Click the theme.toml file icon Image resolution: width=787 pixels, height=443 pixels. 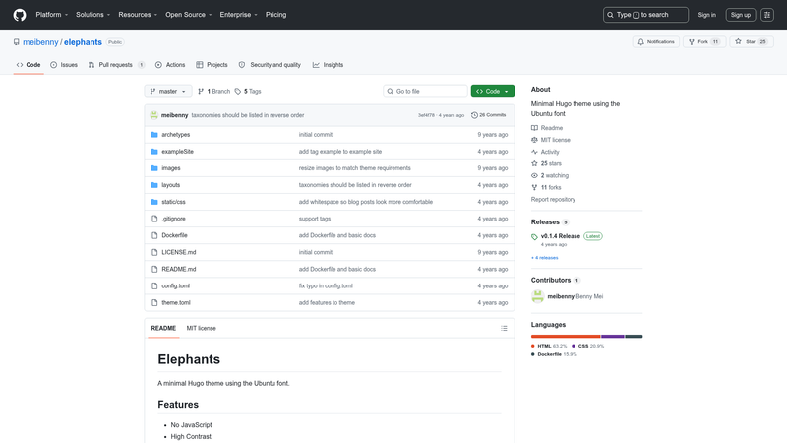point(154,303)
